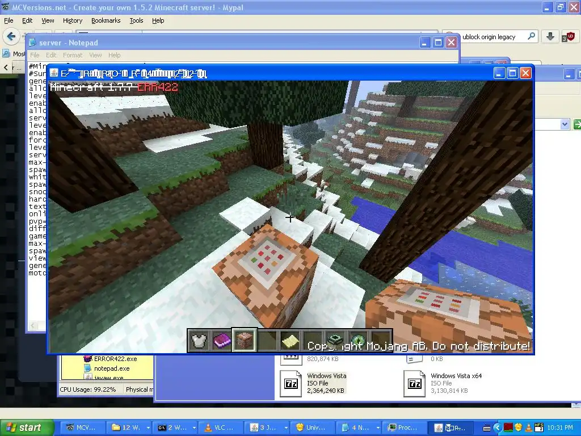Image resolution: width=581 pixels, height=436 pixels.
Task: Expand hidden tray icons arrow
Action: 497,428
